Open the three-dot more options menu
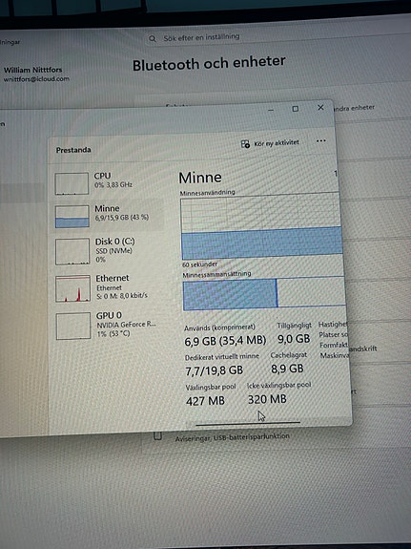 pos(320,140)
